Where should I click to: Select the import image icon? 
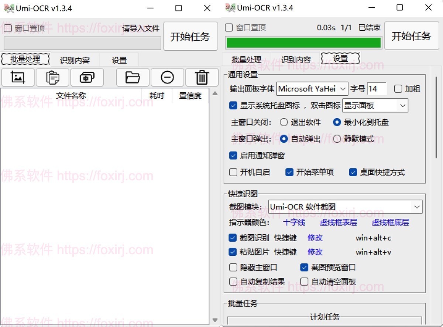coord(18,77)
